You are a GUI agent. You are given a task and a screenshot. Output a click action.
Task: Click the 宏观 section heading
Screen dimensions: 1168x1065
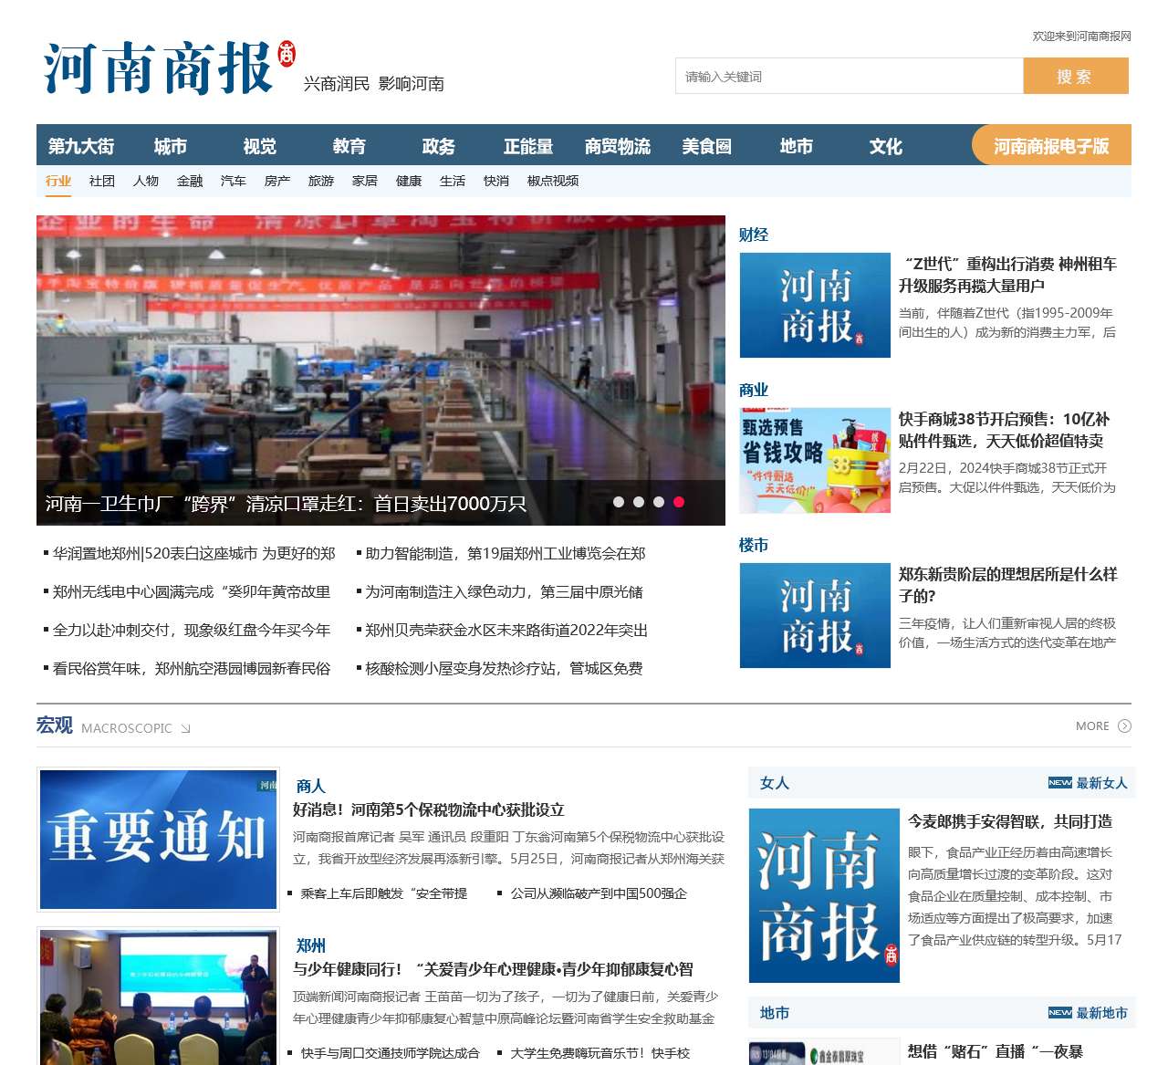55,725
